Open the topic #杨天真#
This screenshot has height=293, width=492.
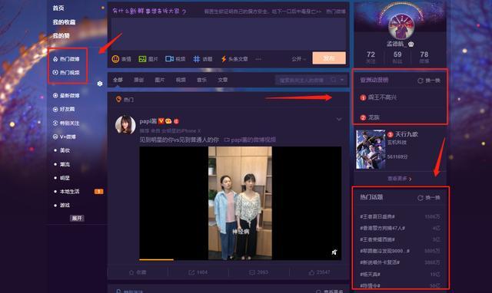(x=371, y=275)
